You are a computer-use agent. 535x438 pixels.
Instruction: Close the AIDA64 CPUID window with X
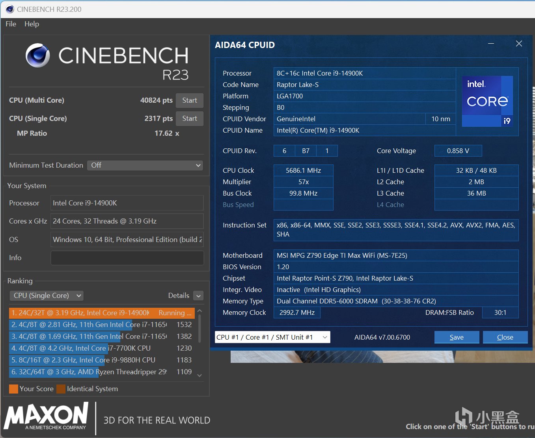coord(519,44)
